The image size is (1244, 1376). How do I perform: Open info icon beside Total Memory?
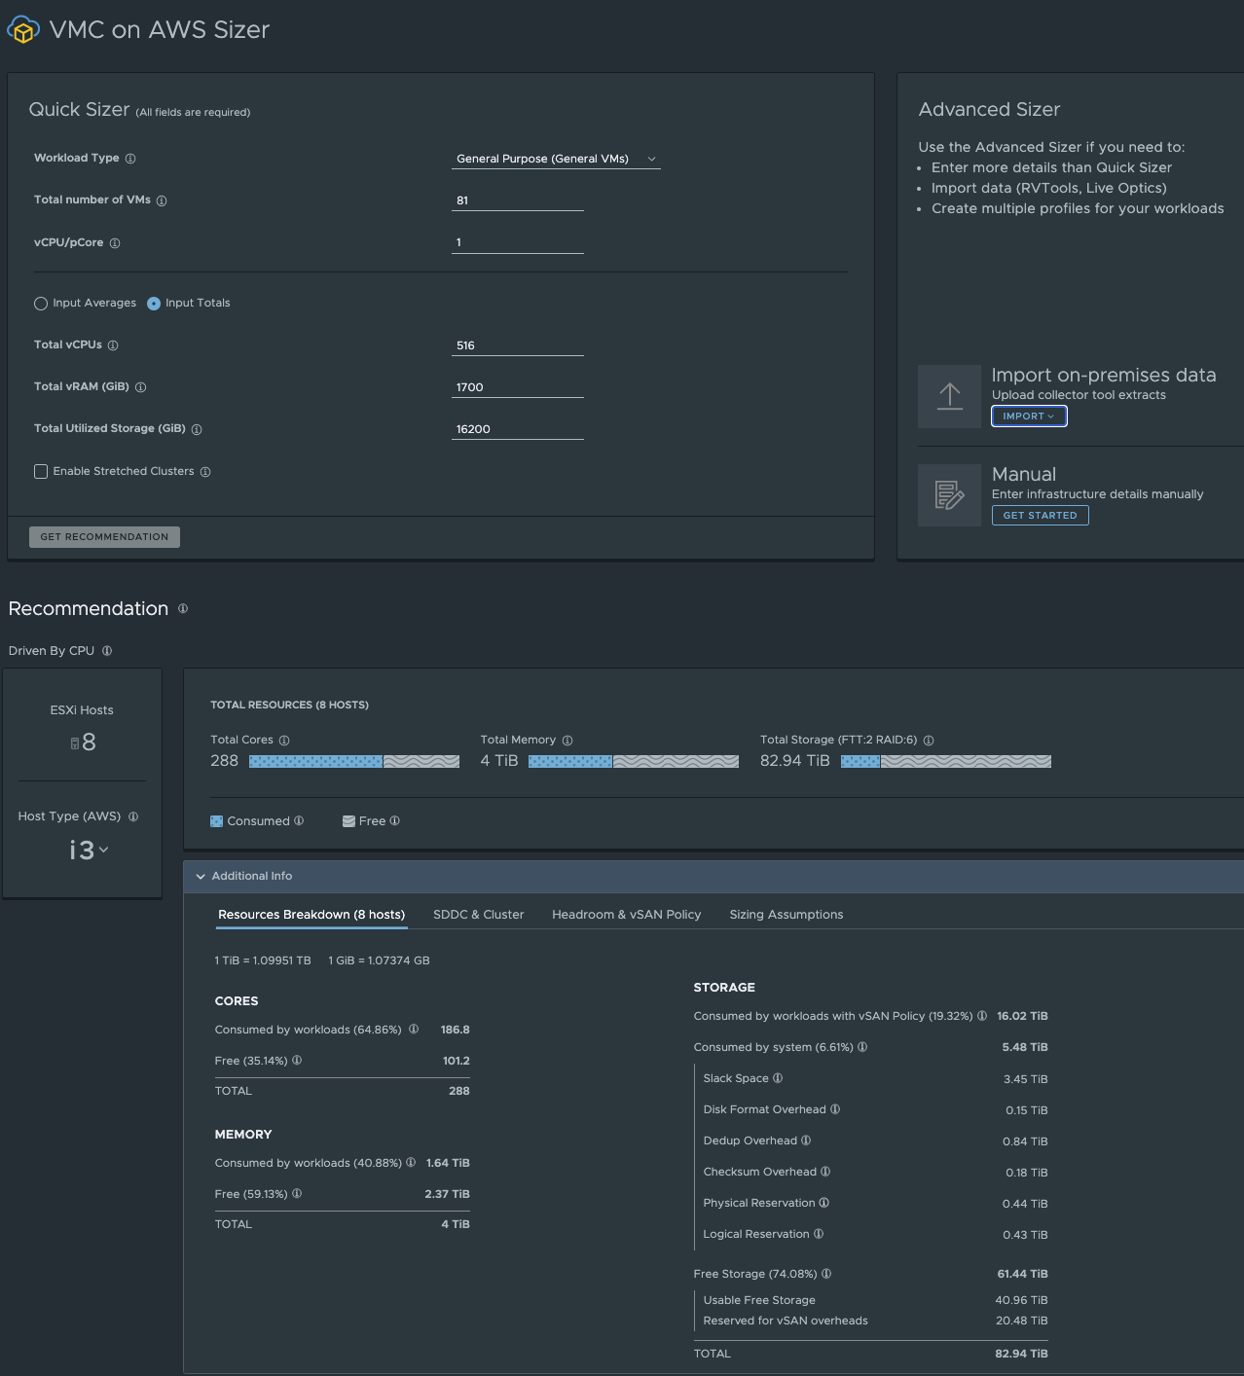[567, 741]
